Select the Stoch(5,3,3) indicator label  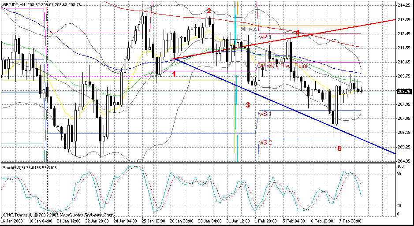click(13, 167)
